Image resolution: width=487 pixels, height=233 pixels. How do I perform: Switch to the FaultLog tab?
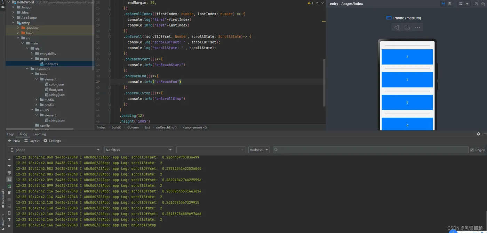[x=40, y=134]
